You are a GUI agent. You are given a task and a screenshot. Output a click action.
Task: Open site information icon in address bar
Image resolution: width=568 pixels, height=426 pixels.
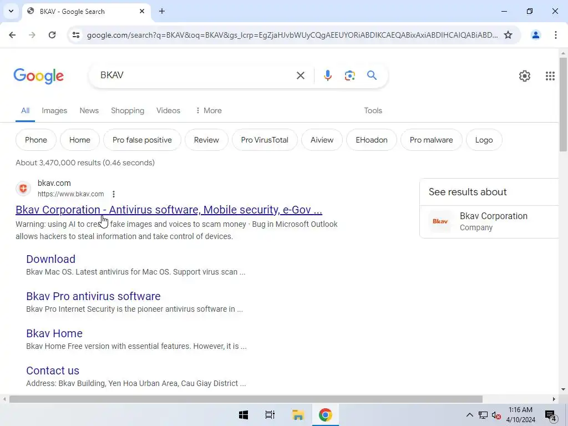(x=76, y=35)
